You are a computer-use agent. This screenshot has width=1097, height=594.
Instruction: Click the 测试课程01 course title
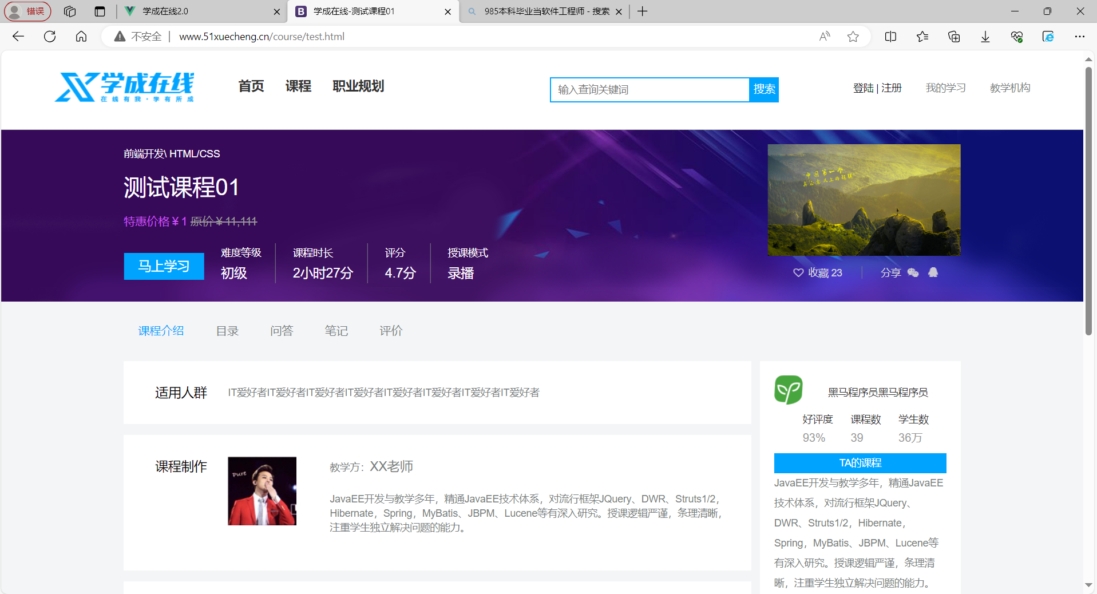click(x=181, y=187)
